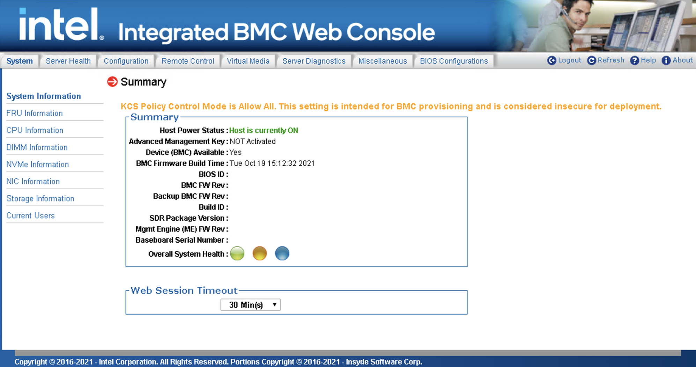This screenshot has width=696, height=367.
Task: Click 'Host is currently ON' status text
Action: click(x=264, y=131)
